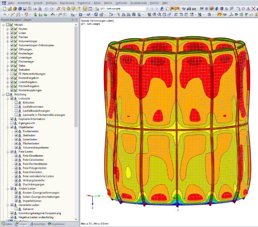Viewport: 258px width, 227px height.
Task: Go to the next load case arrow
Action: [x=157, y=9]
